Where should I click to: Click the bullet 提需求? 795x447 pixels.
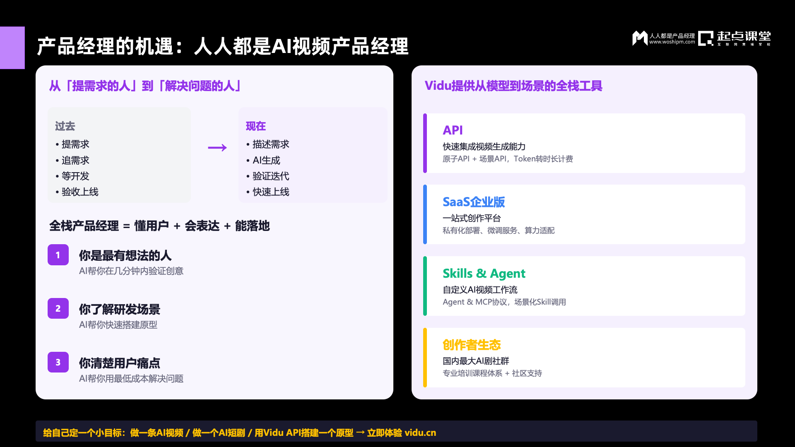point(72,144)
